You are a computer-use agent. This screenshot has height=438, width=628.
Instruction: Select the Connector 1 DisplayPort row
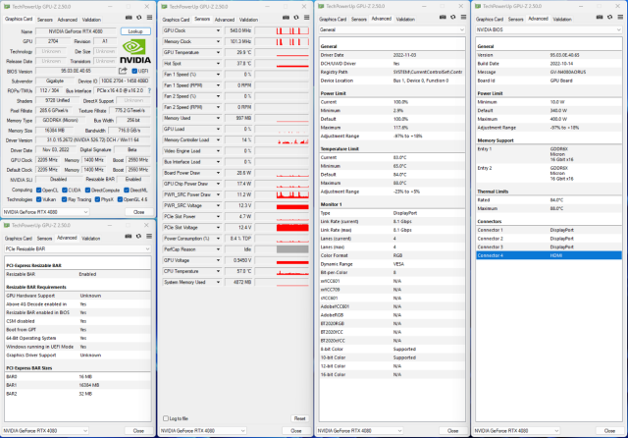(x=549, y=230)
